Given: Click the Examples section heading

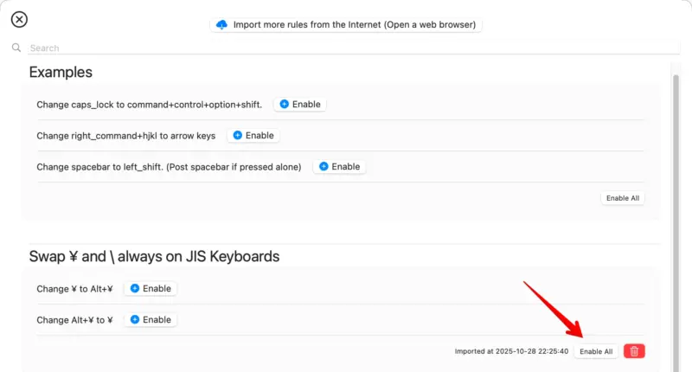Looking at the screenshot, I should [61, 73].
